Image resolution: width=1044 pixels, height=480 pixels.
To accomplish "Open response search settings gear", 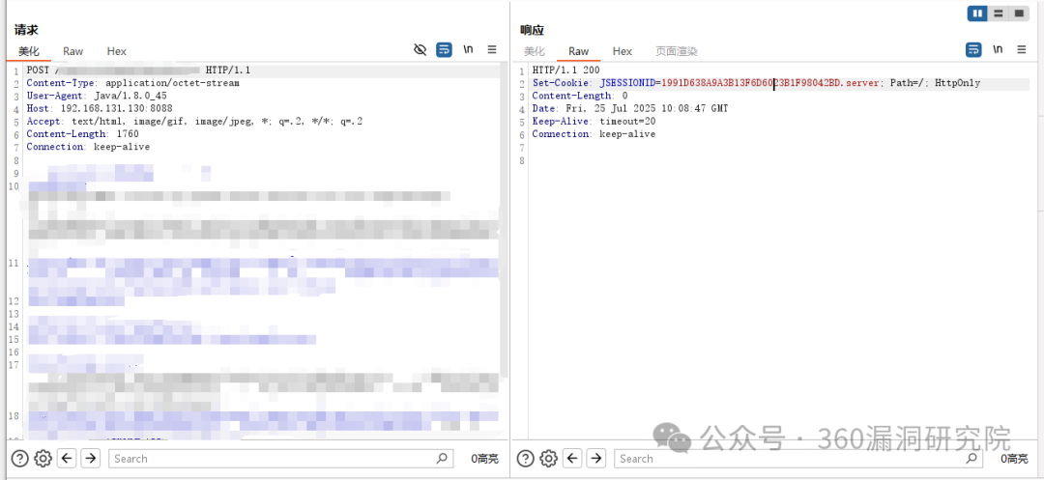I will (549, 459).
